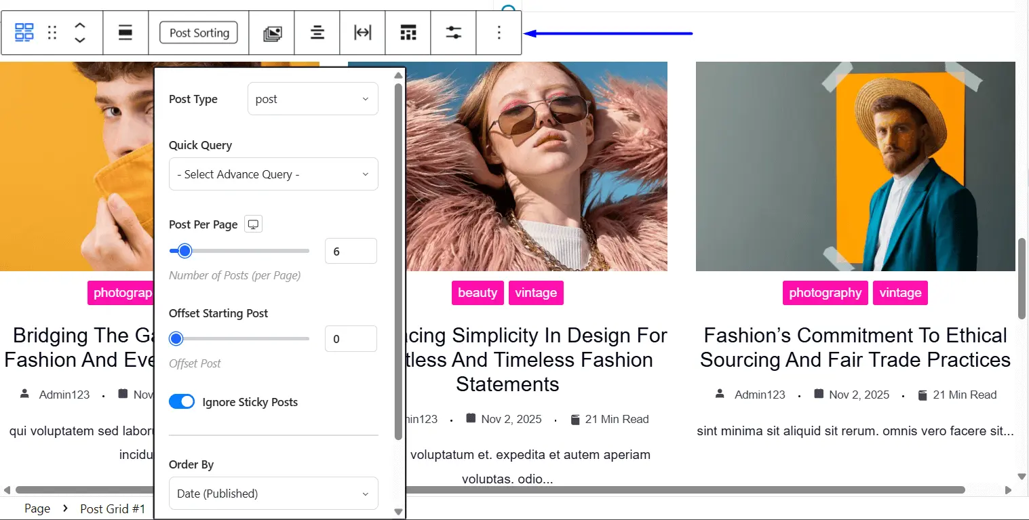The width and height of the screenshot is (1029, 520).
Task: Open the Post Type dropdown
Action: point(313,98)
